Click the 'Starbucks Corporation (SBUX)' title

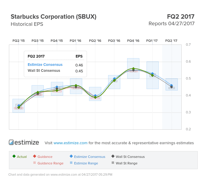coord(54,17)
